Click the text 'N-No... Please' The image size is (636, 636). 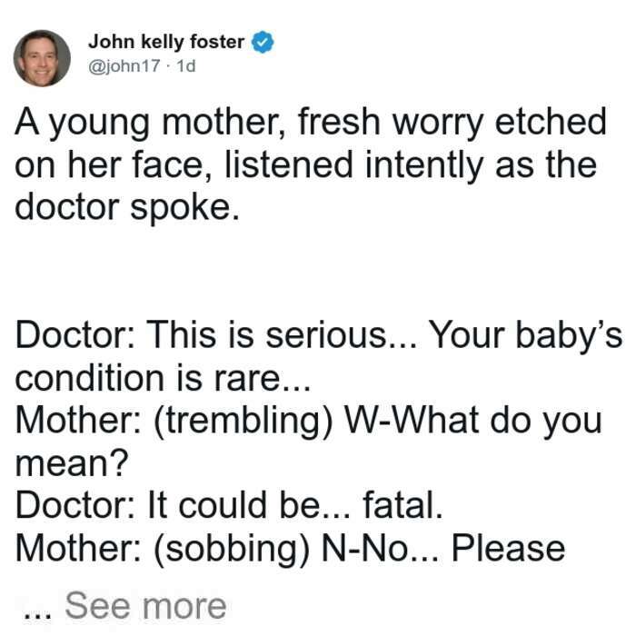click(443, 549)
